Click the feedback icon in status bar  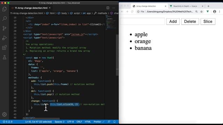109,122
